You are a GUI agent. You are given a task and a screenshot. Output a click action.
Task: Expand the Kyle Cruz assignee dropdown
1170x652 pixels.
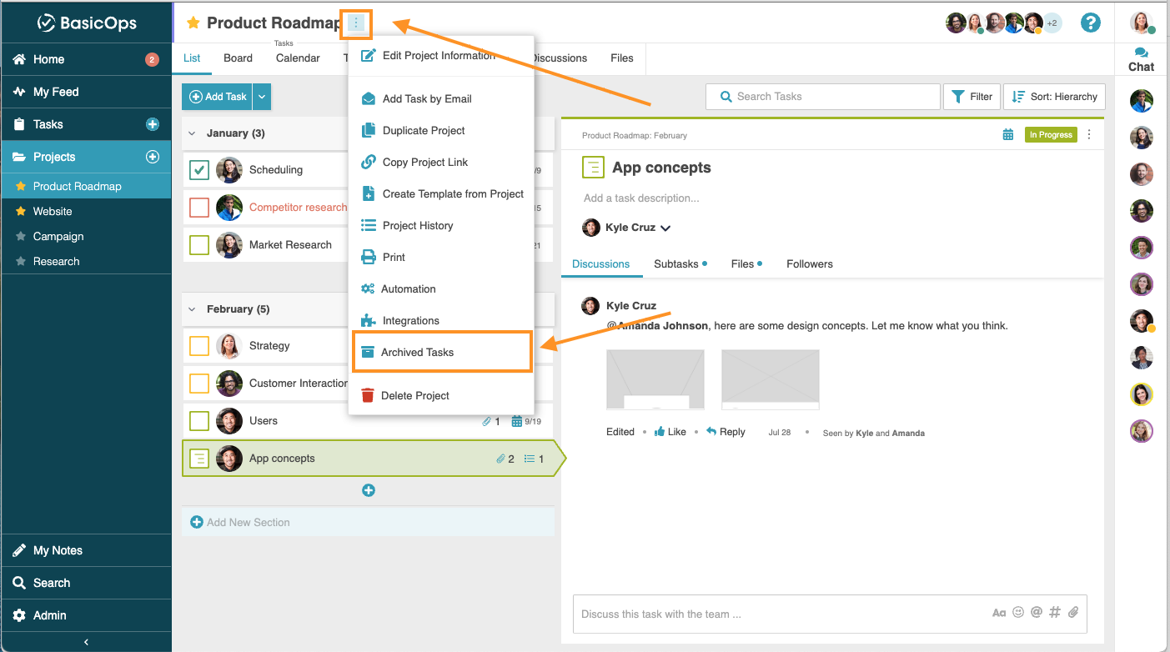coord(665,228)
